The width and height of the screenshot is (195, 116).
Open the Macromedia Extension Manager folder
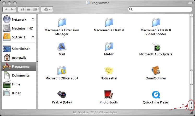(x=62, y=22)
